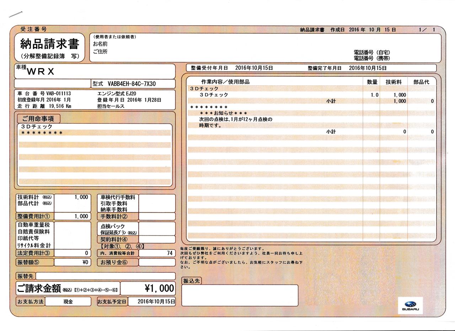Select the line "次回の点検は、1月が12ヶ月点検の"
The height and width of the screenshot is (331, 455).
[235, 119]
